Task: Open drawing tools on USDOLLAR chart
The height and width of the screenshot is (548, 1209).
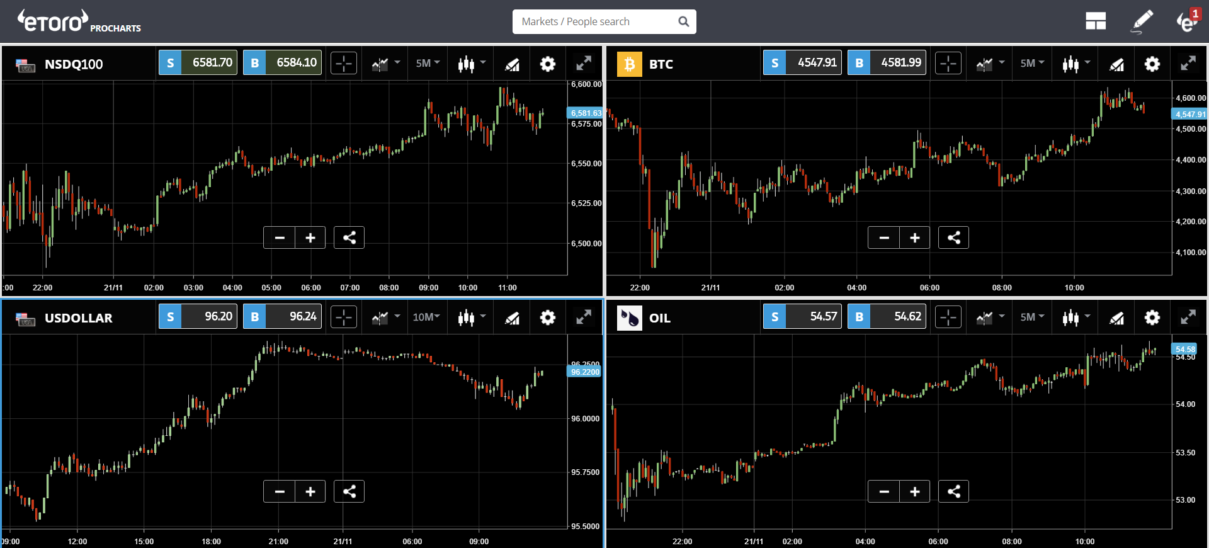Action: point(512,318)
